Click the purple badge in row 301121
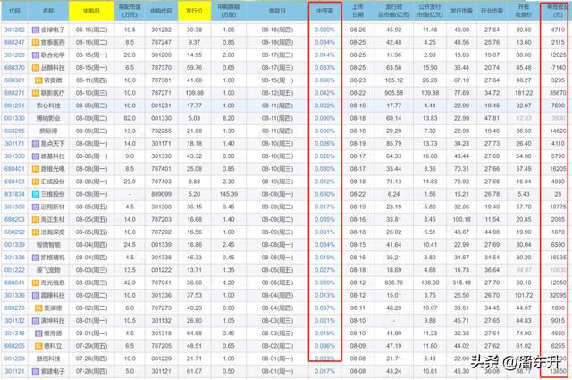572x380 pixels. [x=36, y=371]
